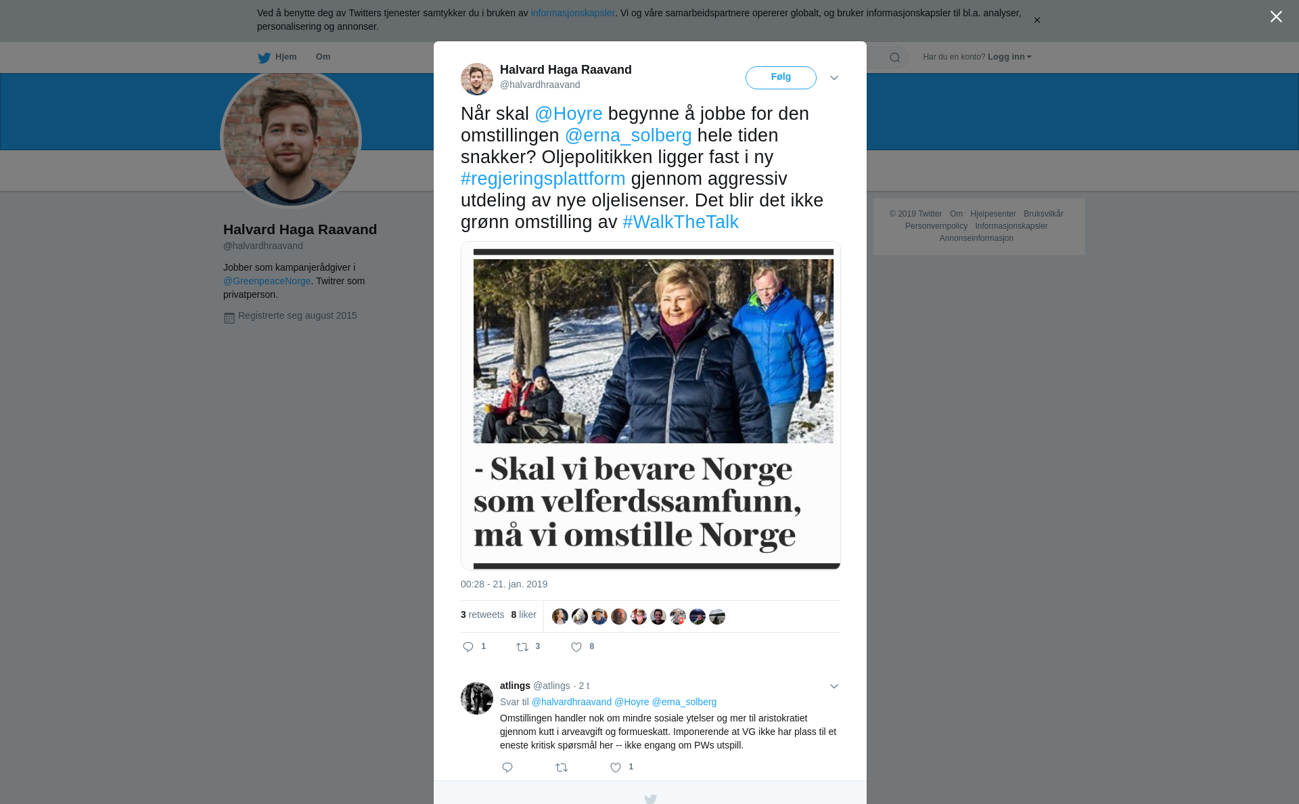
Task: Click reply icon under atlings' comment
Action: [507, 767]
